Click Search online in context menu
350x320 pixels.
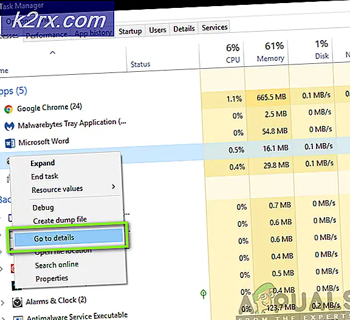click(x=57, y=265)
